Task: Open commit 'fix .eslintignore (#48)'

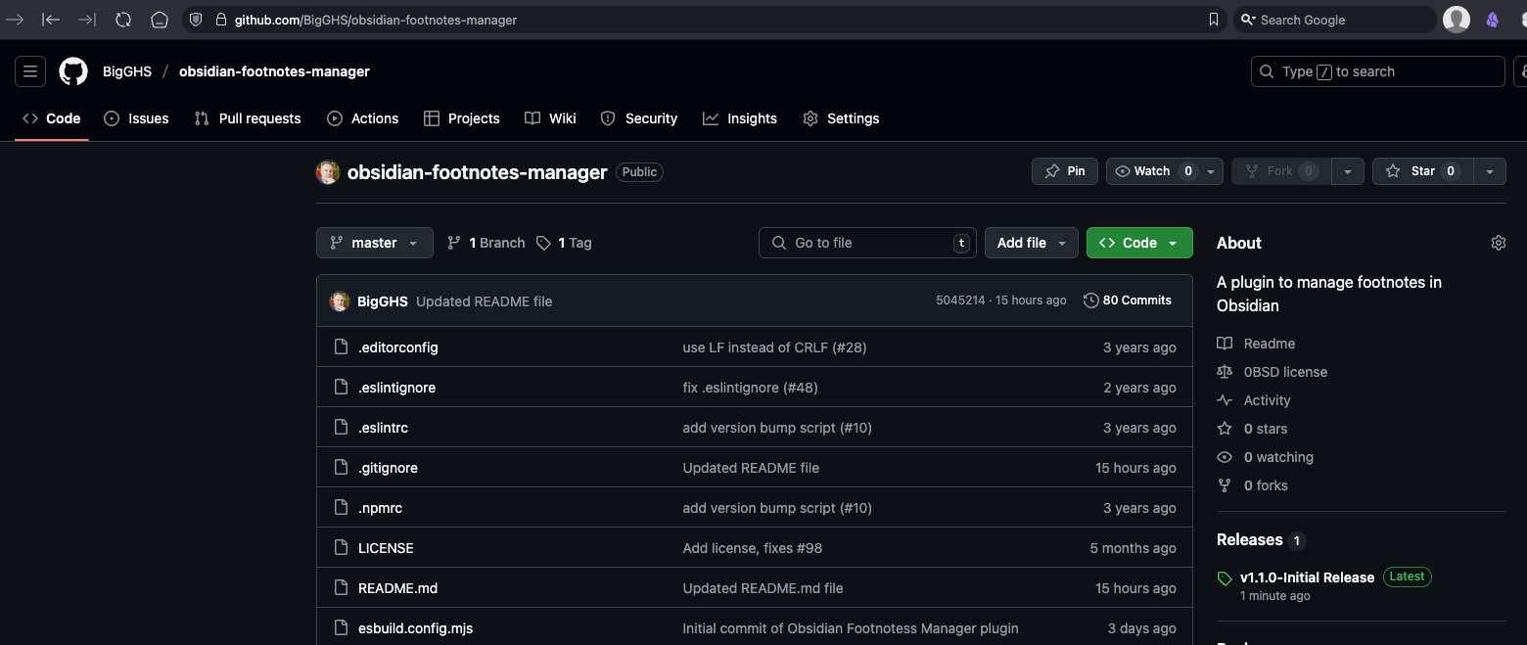Action: 750,388
